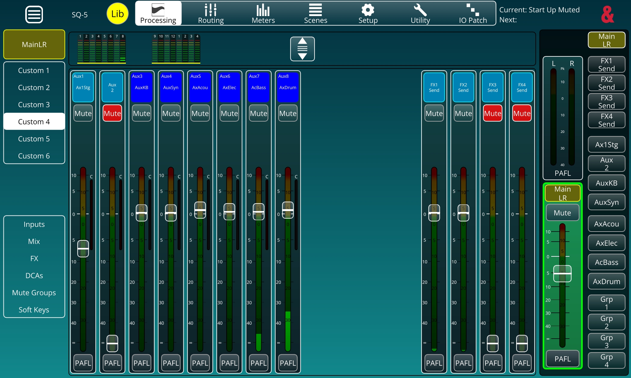Open the Utility wrench screen
The height and width of the screenshot is (378, 631).
coord(420,13)
